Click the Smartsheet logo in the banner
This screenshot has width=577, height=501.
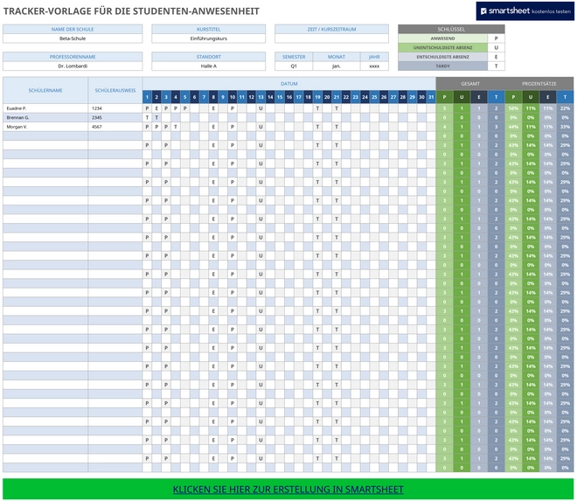(x=505, y=11)
